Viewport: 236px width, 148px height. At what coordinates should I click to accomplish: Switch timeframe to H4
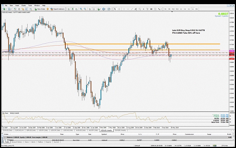click(x=185, y=9)
